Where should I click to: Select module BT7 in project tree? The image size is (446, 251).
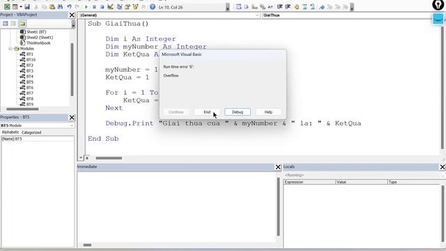[x=29, y=93]
